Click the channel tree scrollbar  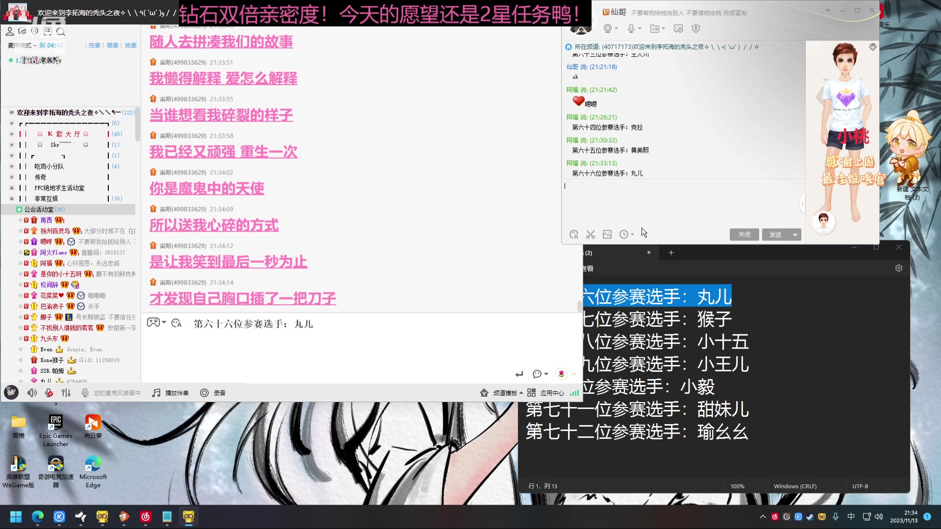(x=138, y=125)
